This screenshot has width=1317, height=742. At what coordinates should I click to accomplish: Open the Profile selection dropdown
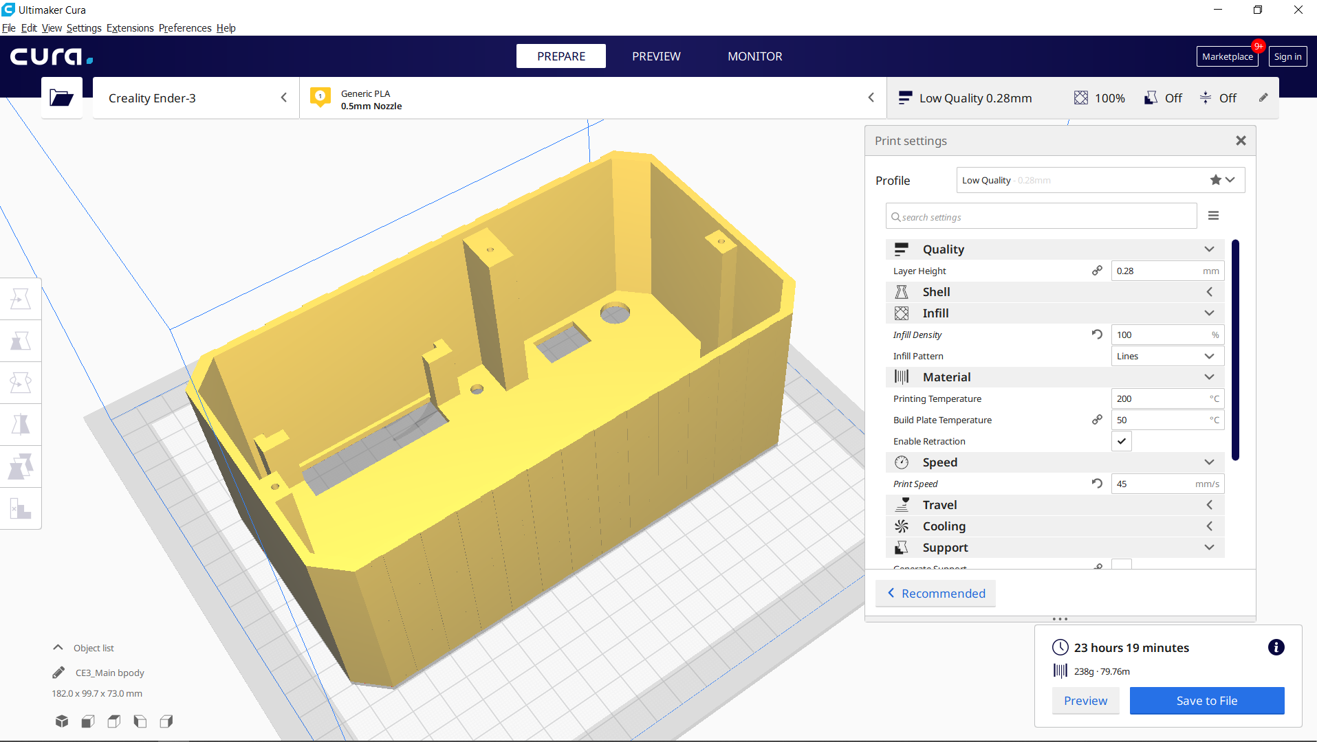point(1100,180)
